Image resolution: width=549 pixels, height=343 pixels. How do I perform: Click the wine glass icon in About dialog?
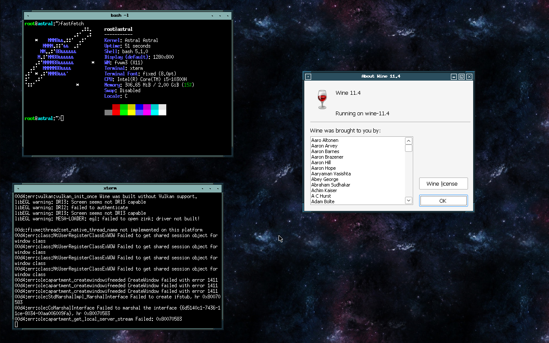pos(322,99)
